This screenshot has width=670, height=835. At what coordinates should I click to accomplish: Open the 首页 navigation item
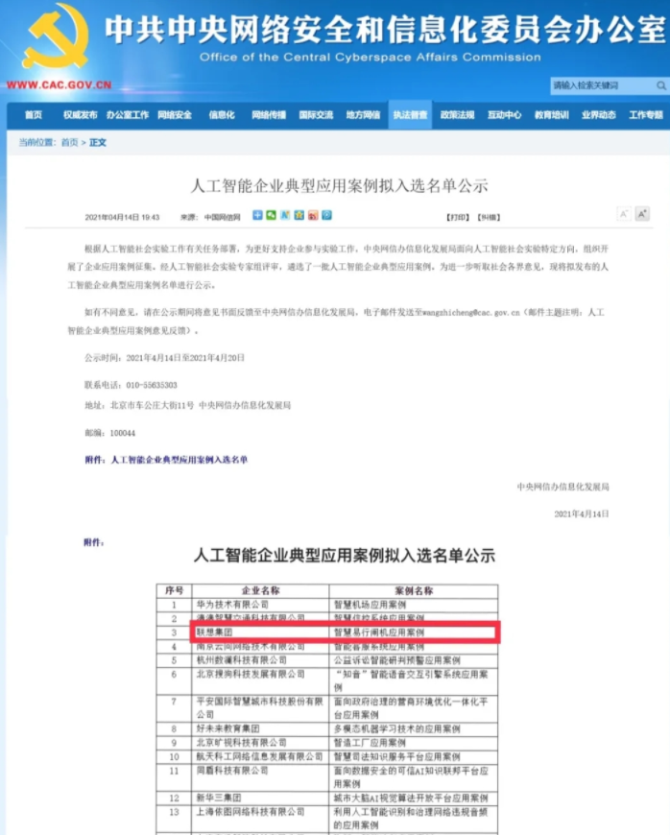(33, 115)
